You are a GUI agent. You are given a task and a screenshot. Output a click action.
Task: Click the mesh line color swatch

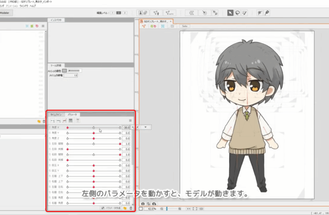coord(65,70)
